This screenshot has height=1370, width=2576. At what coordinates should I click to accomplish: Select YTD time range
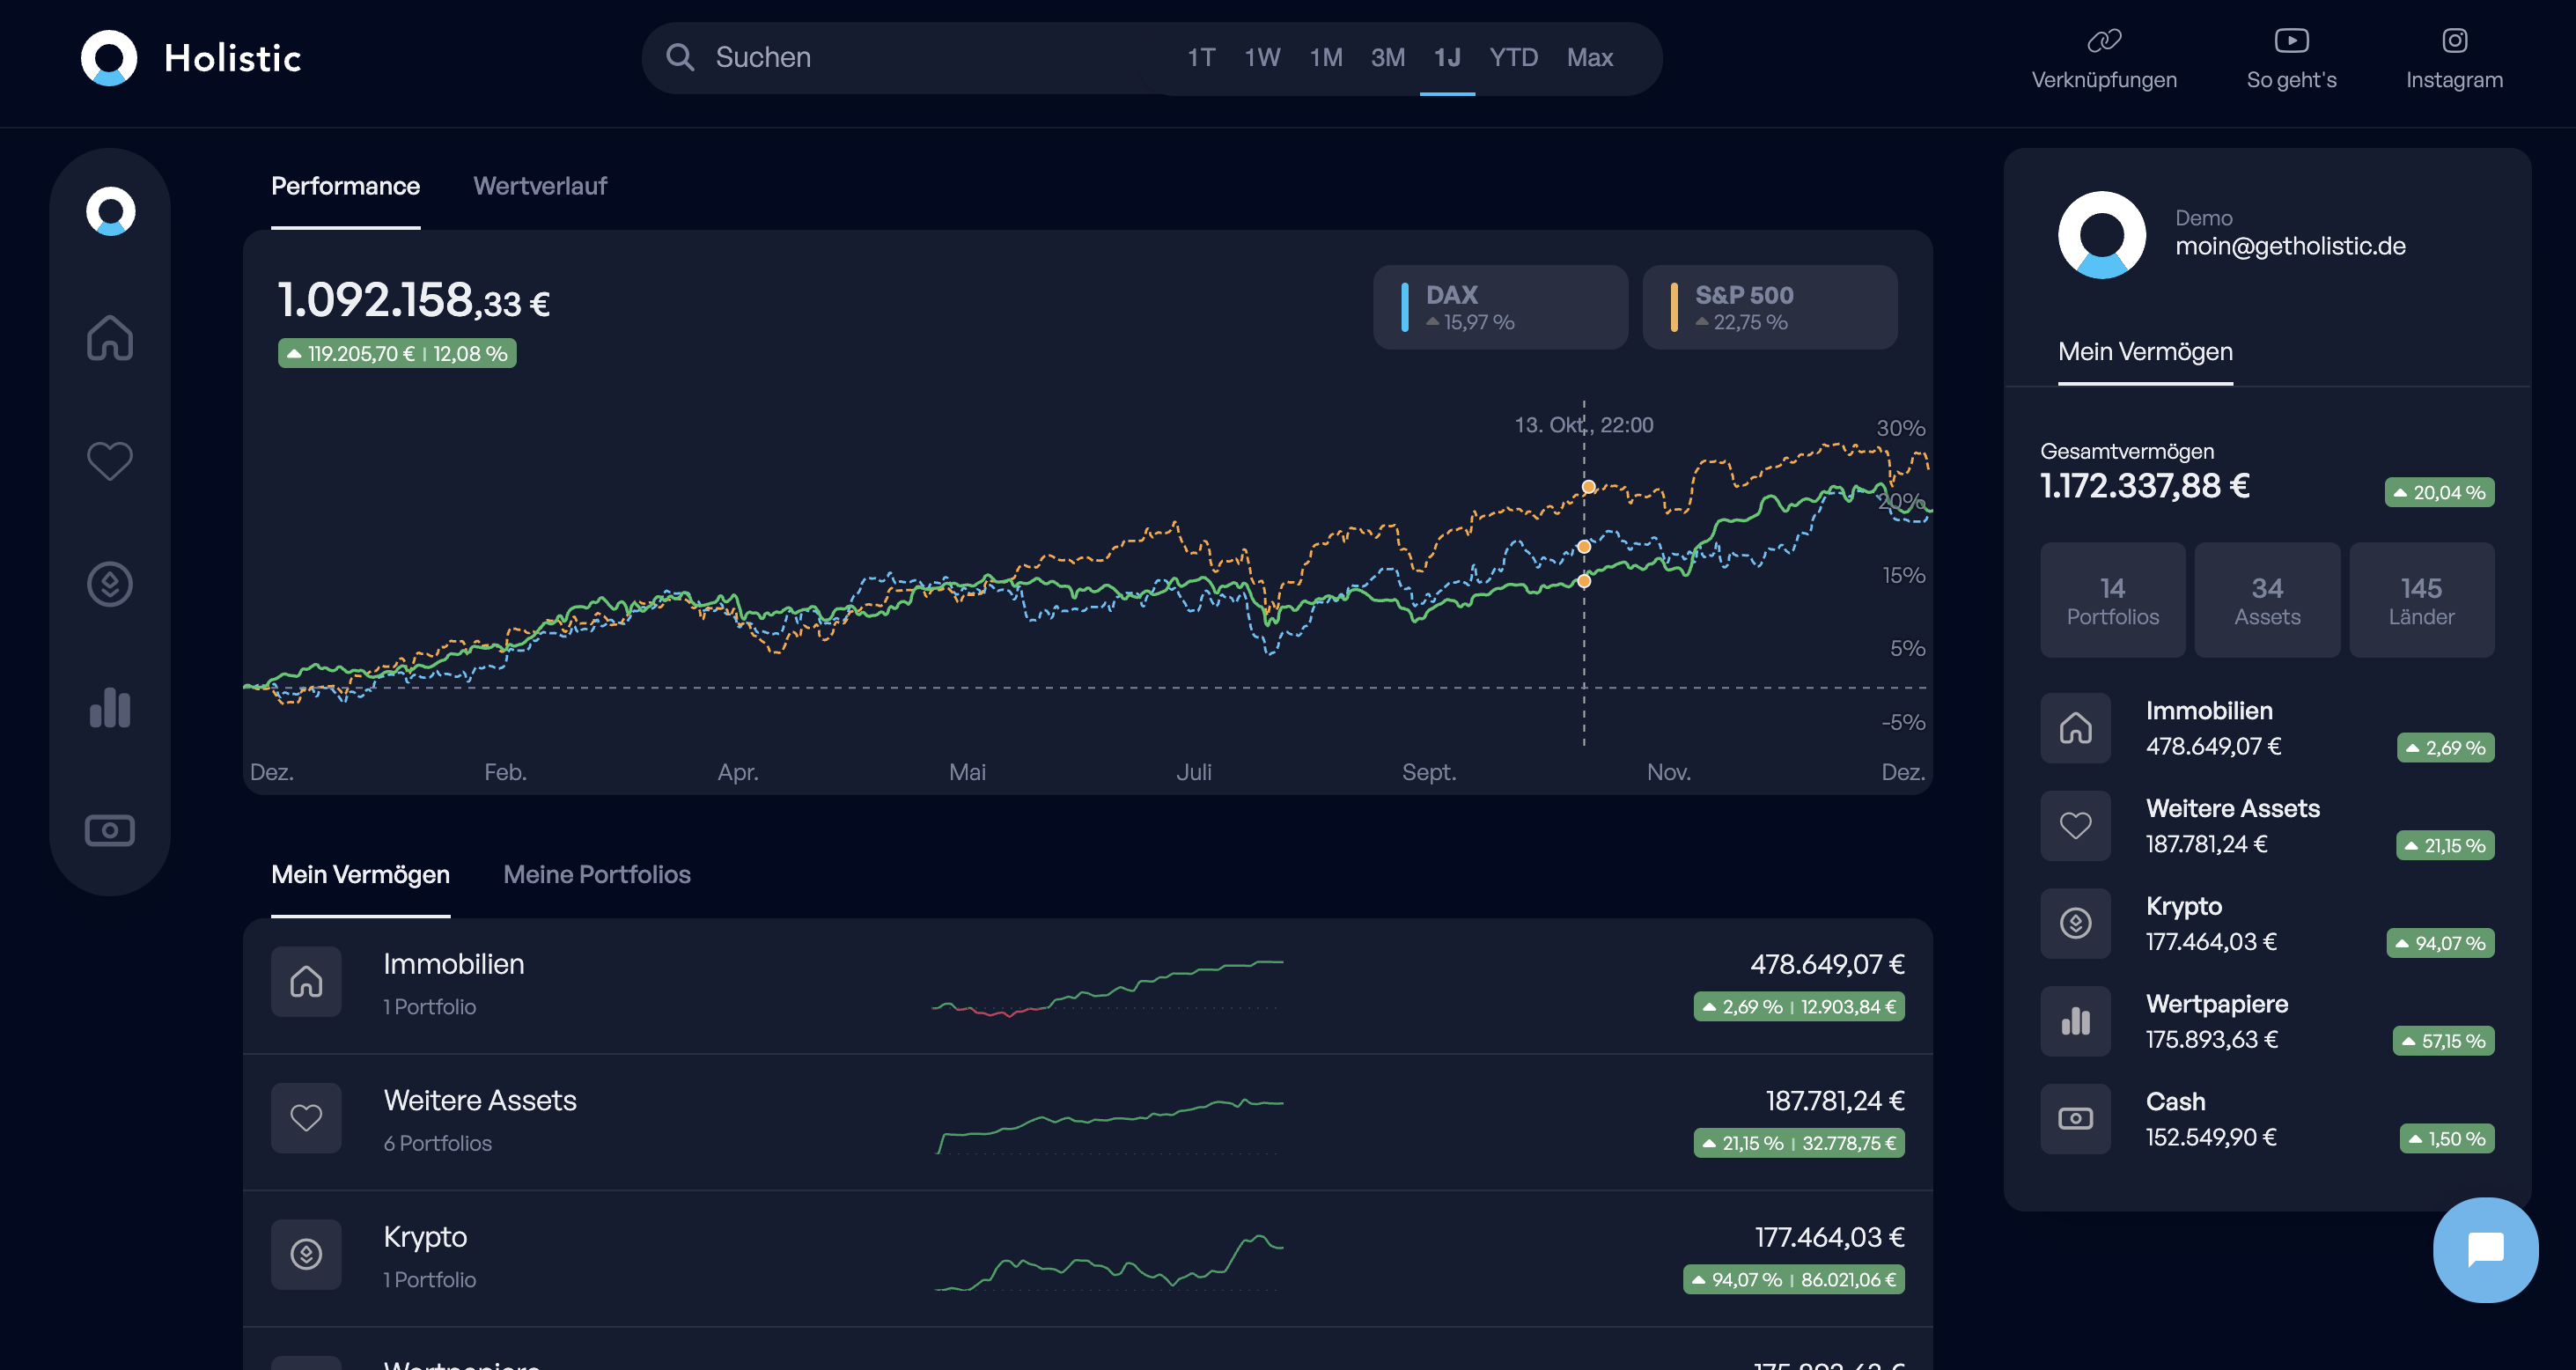1513,58
